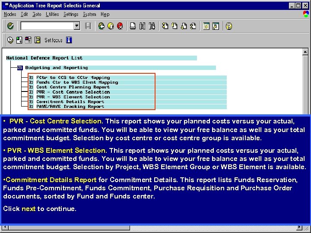This screenshot has height=233, width=311.
Task: Open the command field dropdown arrow
Action: tap(77, 26)
